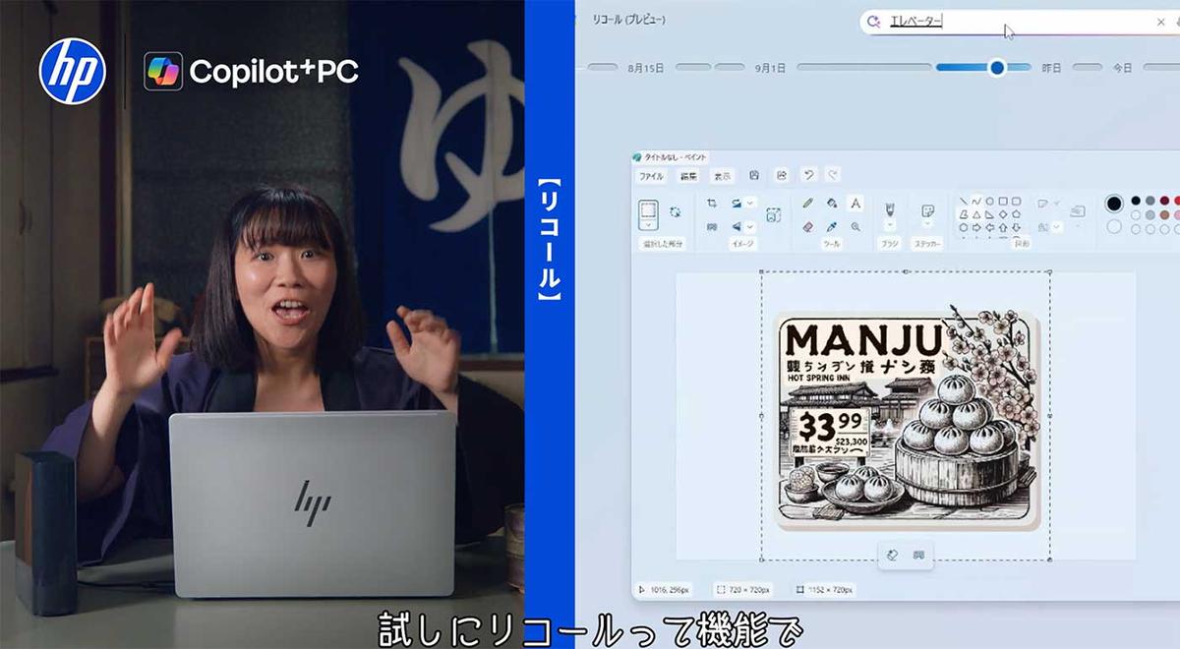
Task: Click the Brush tool icon
Action: (890, 207)
